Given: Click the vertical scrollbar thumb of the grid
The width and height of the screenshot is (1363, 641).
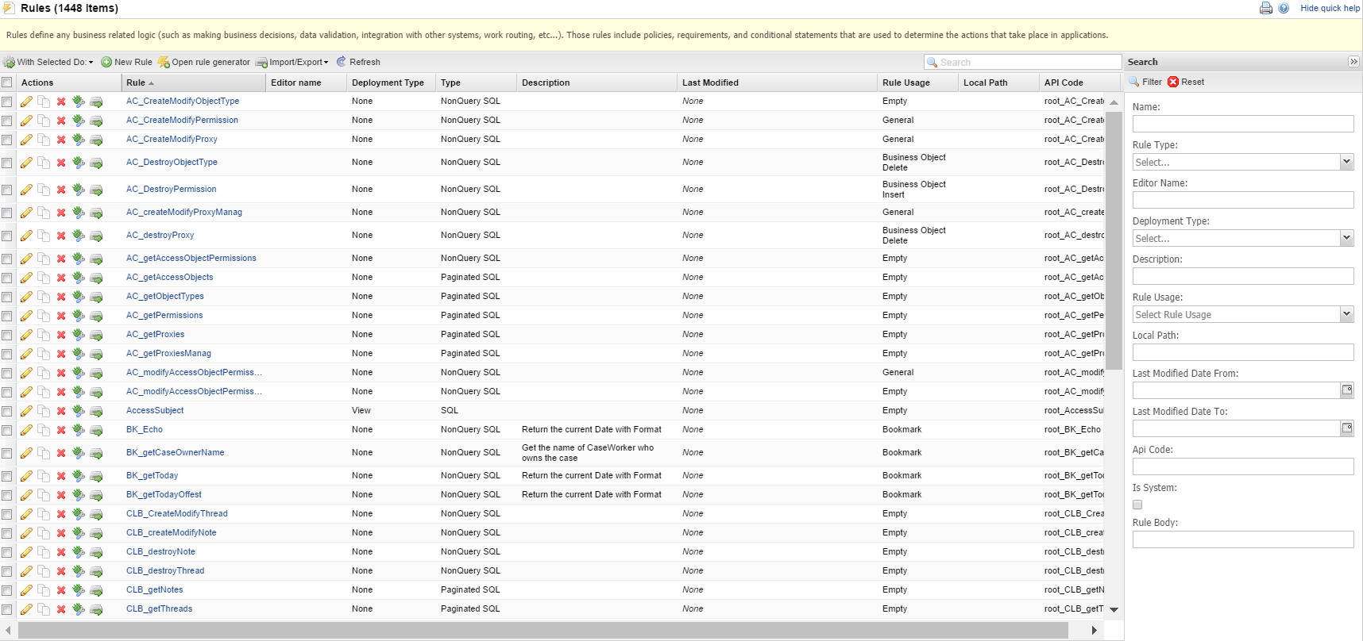Looking at the screenshot, I should point(1114,240).
